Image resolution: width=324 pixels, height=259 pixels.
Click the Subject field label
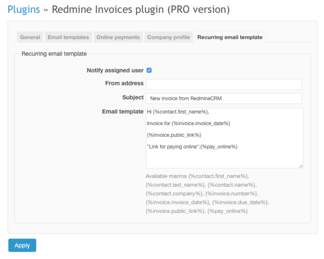coord(133,98)
